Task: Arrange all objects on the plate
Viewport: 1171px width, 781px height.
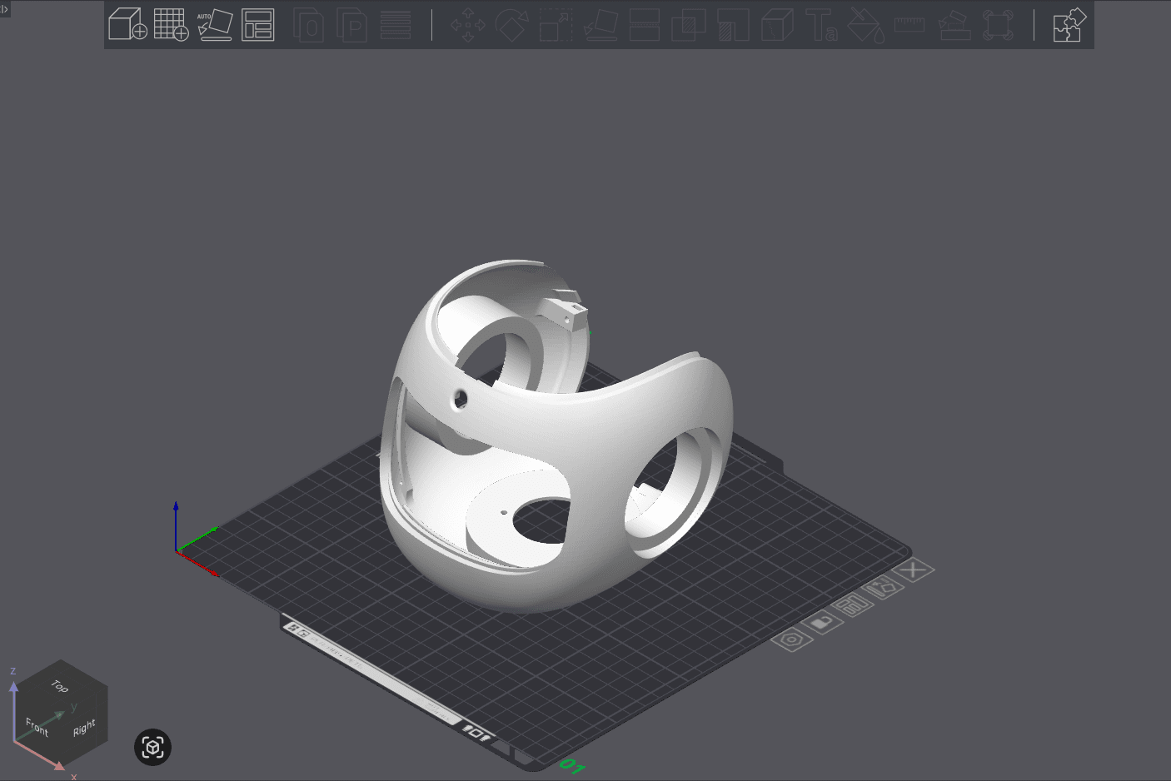Action: coord(258,25)
